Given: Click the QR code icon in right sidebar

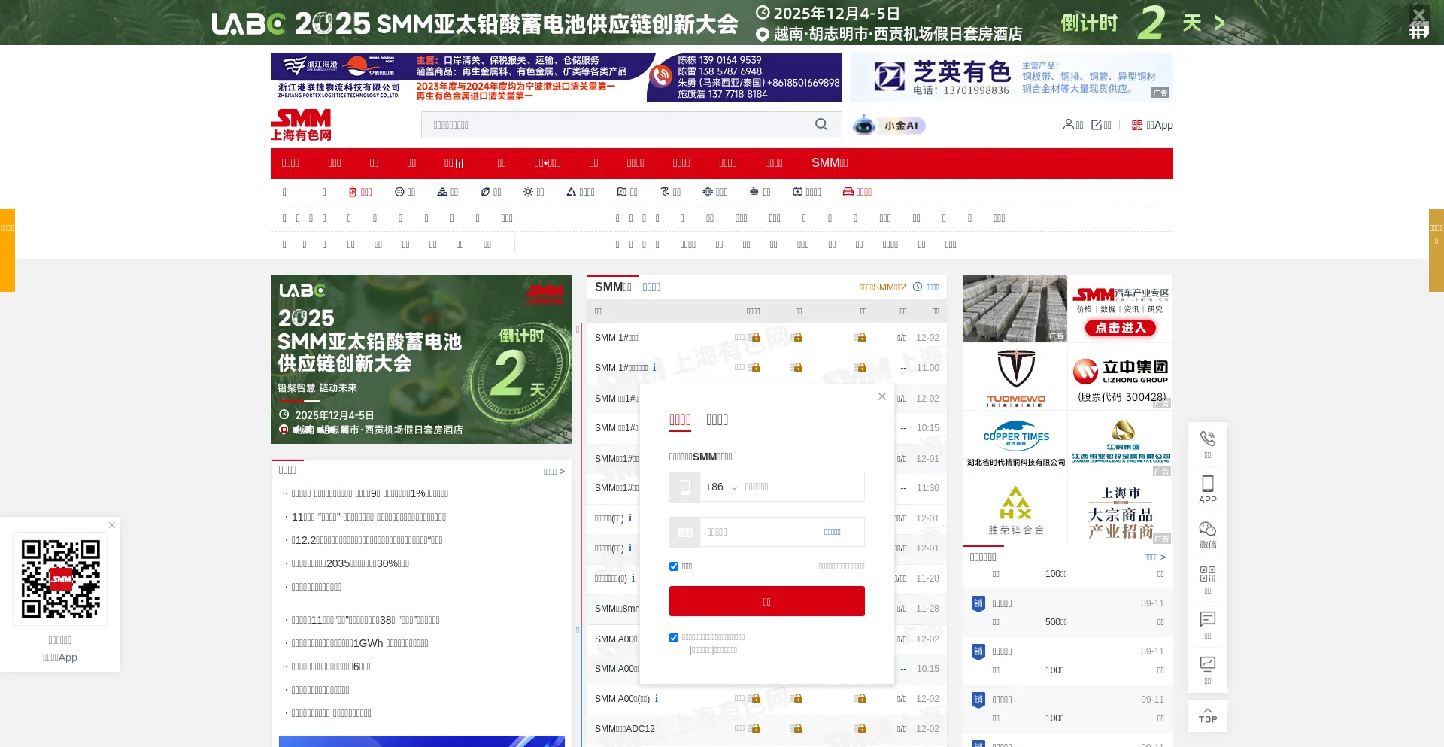Looking at the screenshot, I should click(1207, 579).
